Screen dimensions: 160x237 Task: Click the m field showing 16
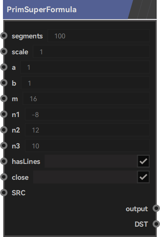click(86, 99)
